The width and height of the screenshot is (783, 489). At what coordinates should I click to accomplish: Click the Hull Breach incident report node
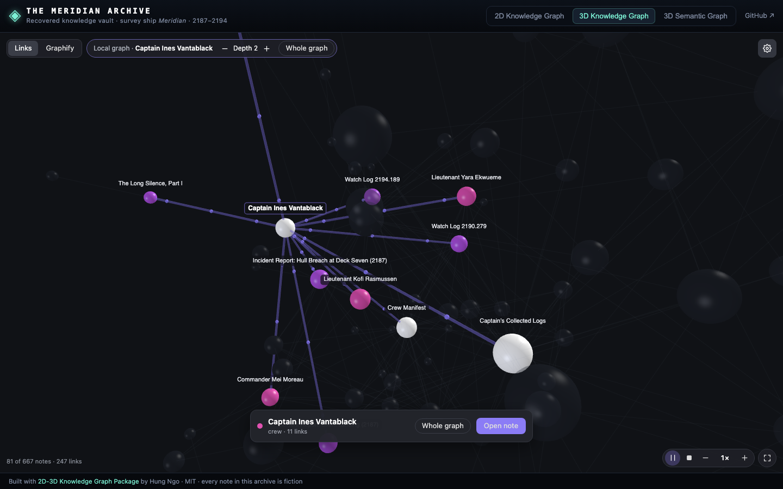[319, 279]
